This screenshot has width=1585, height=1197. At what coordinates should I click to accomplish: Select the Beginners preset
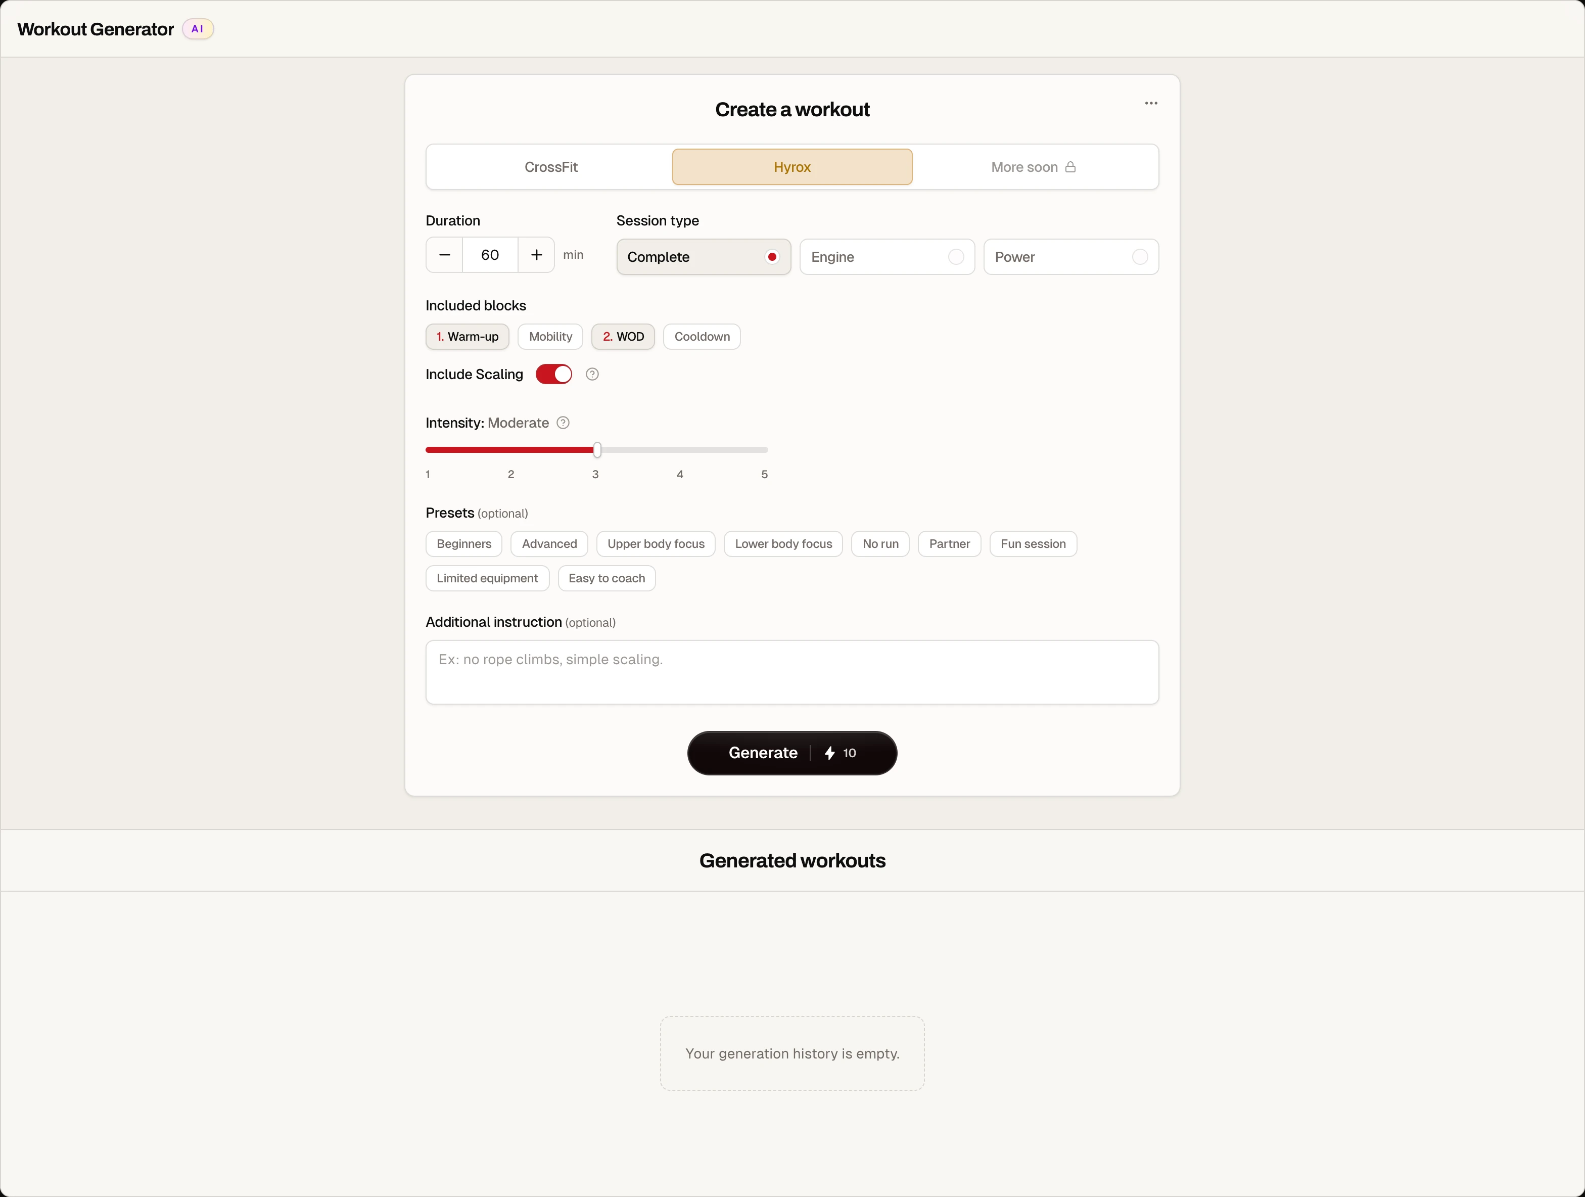tap(464, 544)
